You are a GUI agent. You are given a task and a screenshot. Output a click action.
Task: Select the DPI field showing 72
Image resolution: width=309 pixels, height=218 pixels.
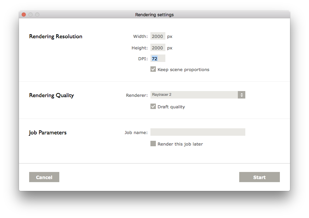click(x=158, y=59)
